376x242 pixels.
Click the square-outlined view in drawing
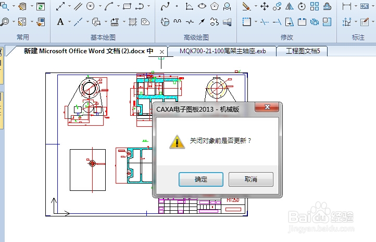(x=88, y=170)
